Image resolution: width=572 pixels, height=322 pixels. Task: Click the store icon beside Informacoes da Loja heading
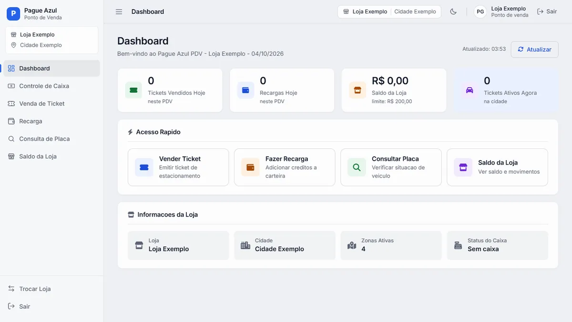(131, 215)
